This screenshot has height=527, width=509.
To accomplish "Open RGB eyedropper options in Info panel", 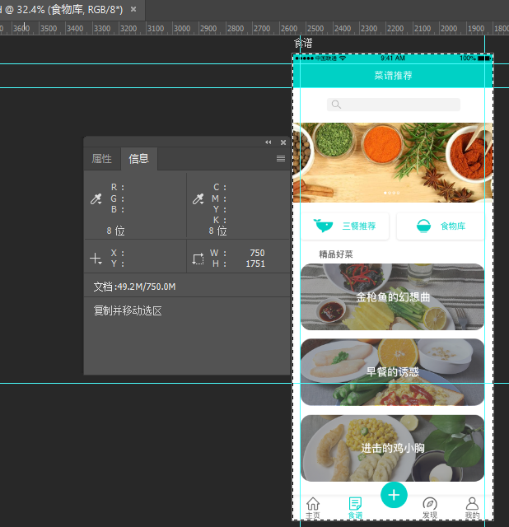I will point(96,199).
